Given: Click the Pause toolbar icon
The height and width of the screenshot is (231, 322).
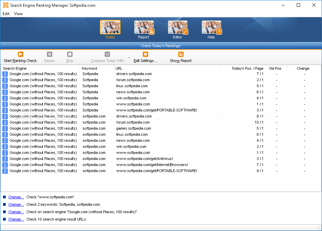Looking at the screenshot, I should 50,54.
